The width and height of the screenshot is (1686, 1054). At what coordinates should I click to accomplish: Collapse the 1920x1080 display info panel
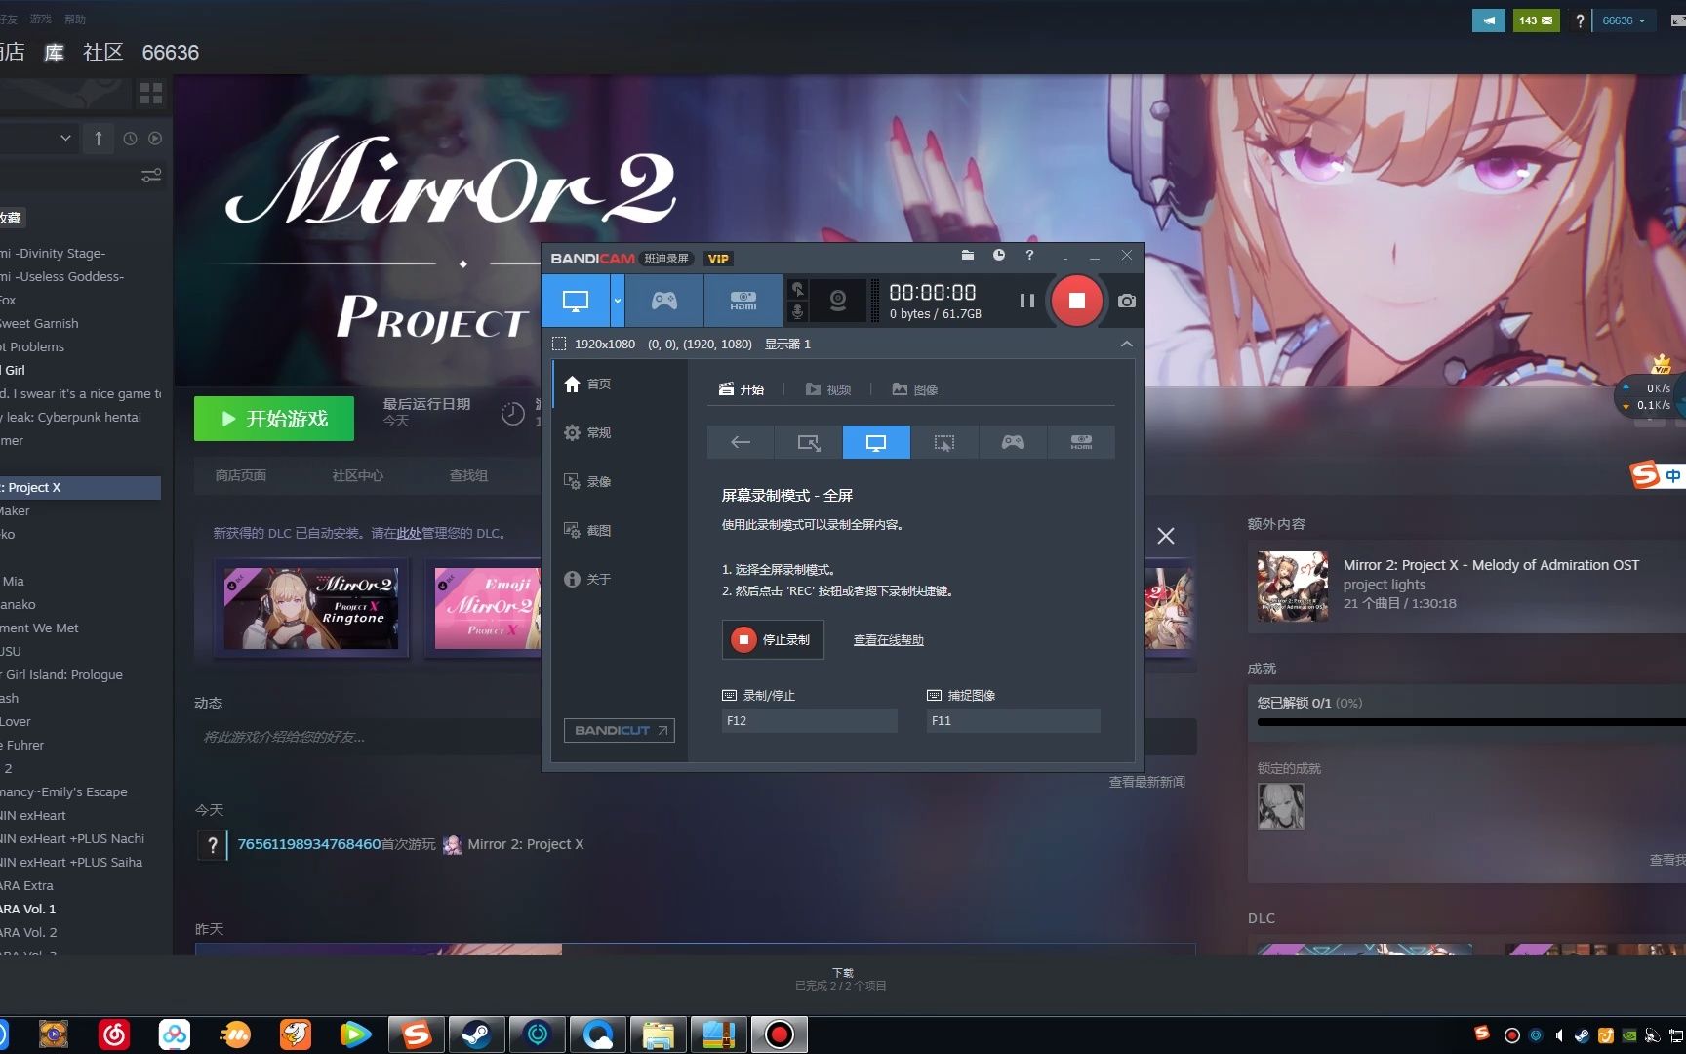click(x=1127, y=344)
